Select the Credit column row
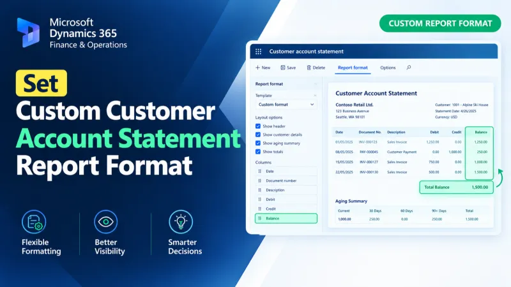The width and height of the screenshot is (511, 287). tap(286, 209)
